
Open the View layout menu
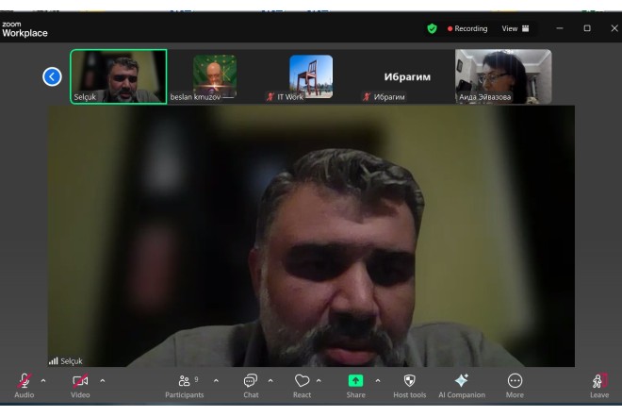(516, 28)
